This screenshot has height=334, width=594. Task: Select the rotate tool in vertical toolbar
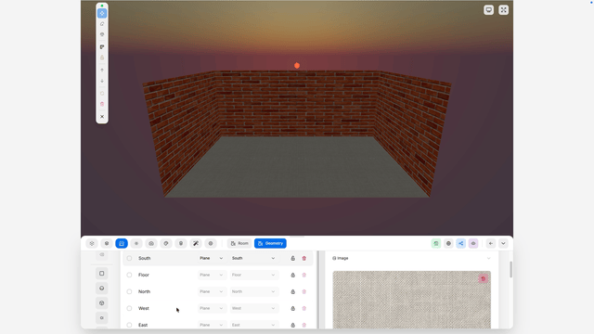click(102, 24)
